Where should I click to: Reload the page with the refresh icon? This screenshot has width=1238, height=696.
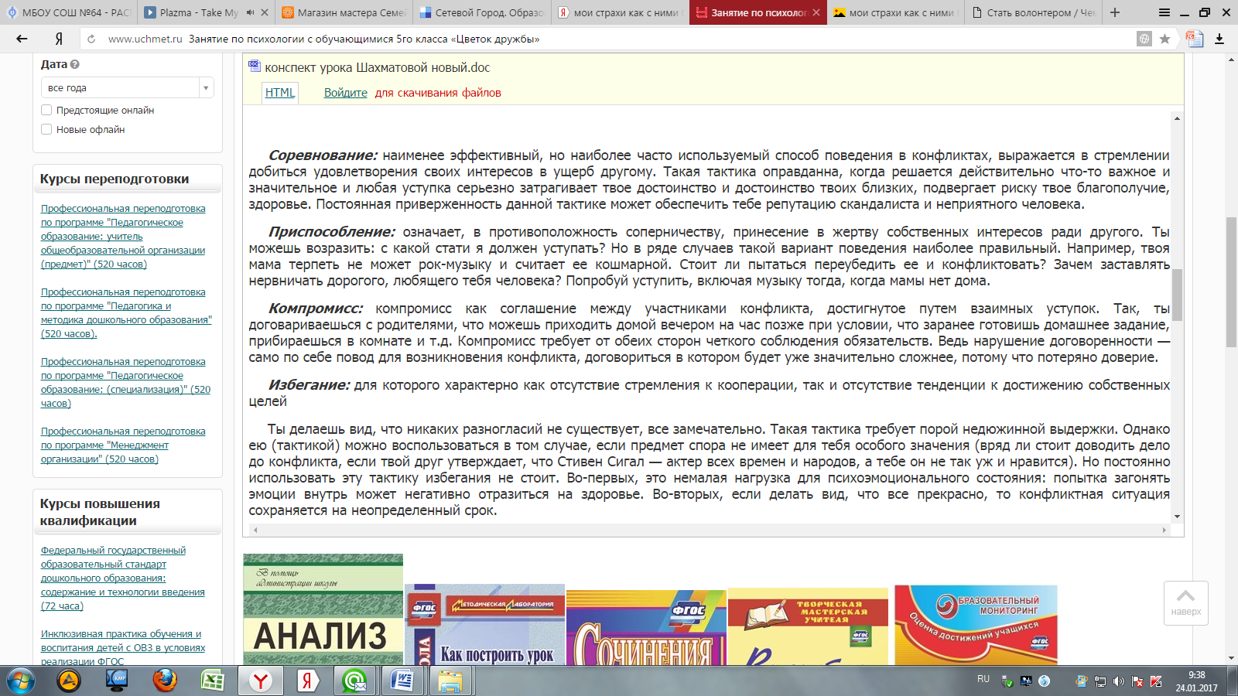tap(91, 39)
